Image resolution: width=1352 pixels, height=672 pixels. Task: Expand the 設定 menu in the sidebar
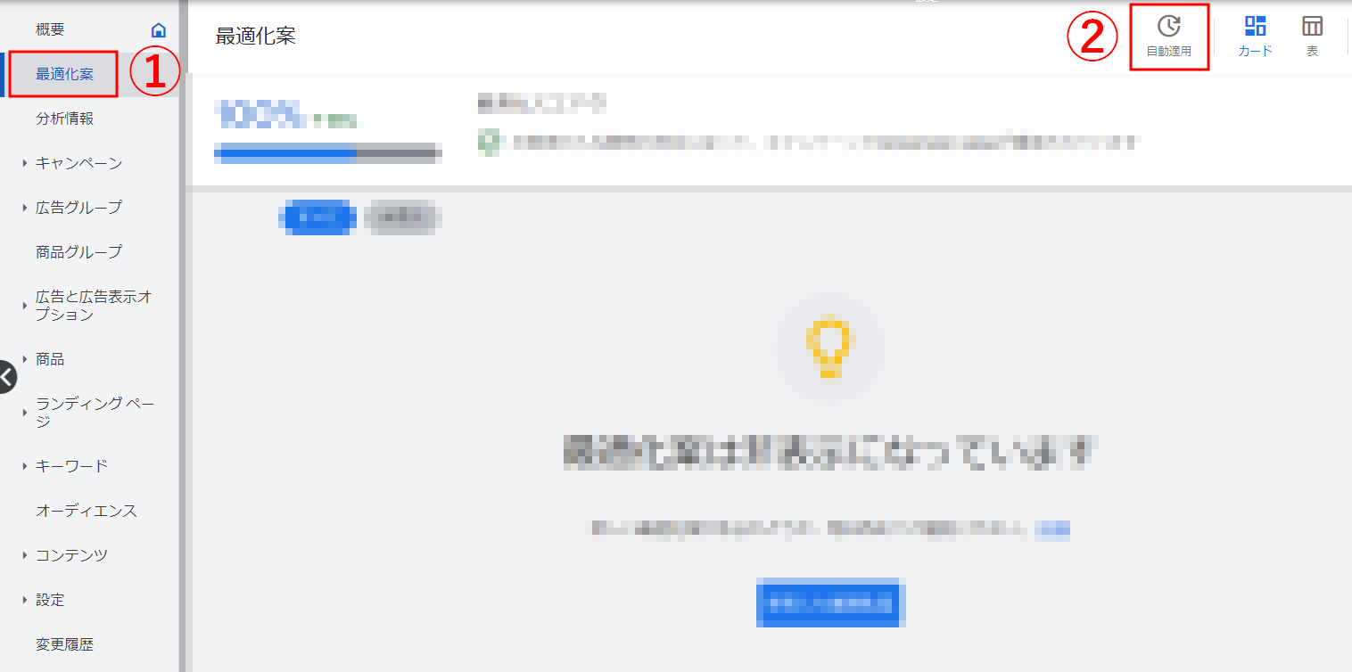[x=50, y=600]
